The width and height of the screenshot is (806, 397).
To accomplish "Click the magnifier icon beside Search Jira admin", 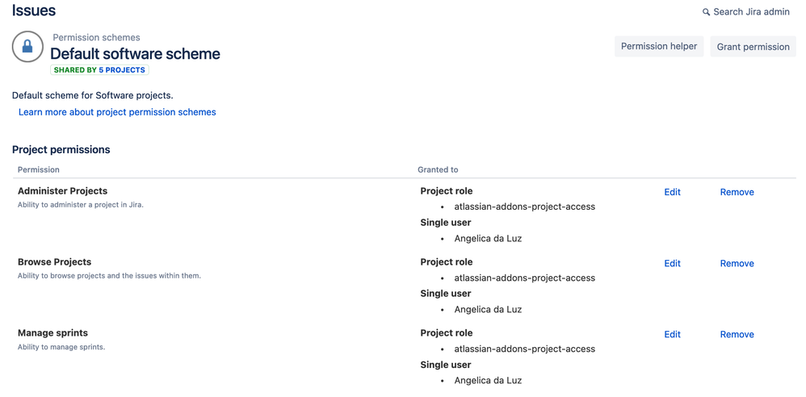I will click(707, 12).
